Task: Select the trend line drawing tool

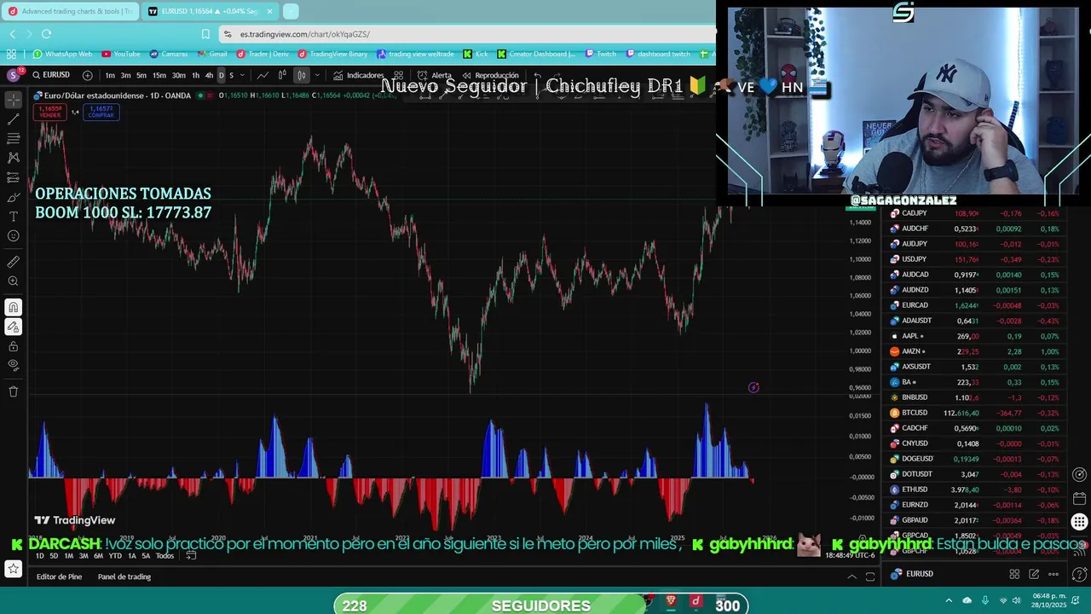Action: click(x=14, y=119)
